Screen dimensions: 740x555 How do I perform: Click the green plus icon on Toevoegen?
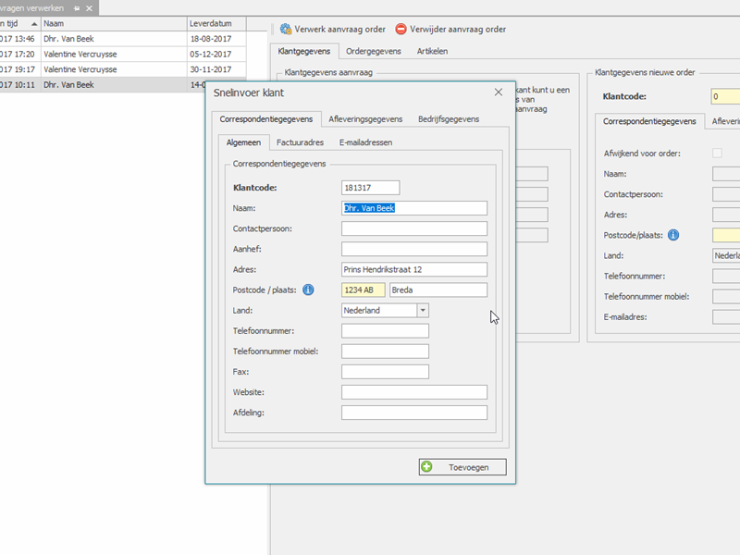[426, 467]
